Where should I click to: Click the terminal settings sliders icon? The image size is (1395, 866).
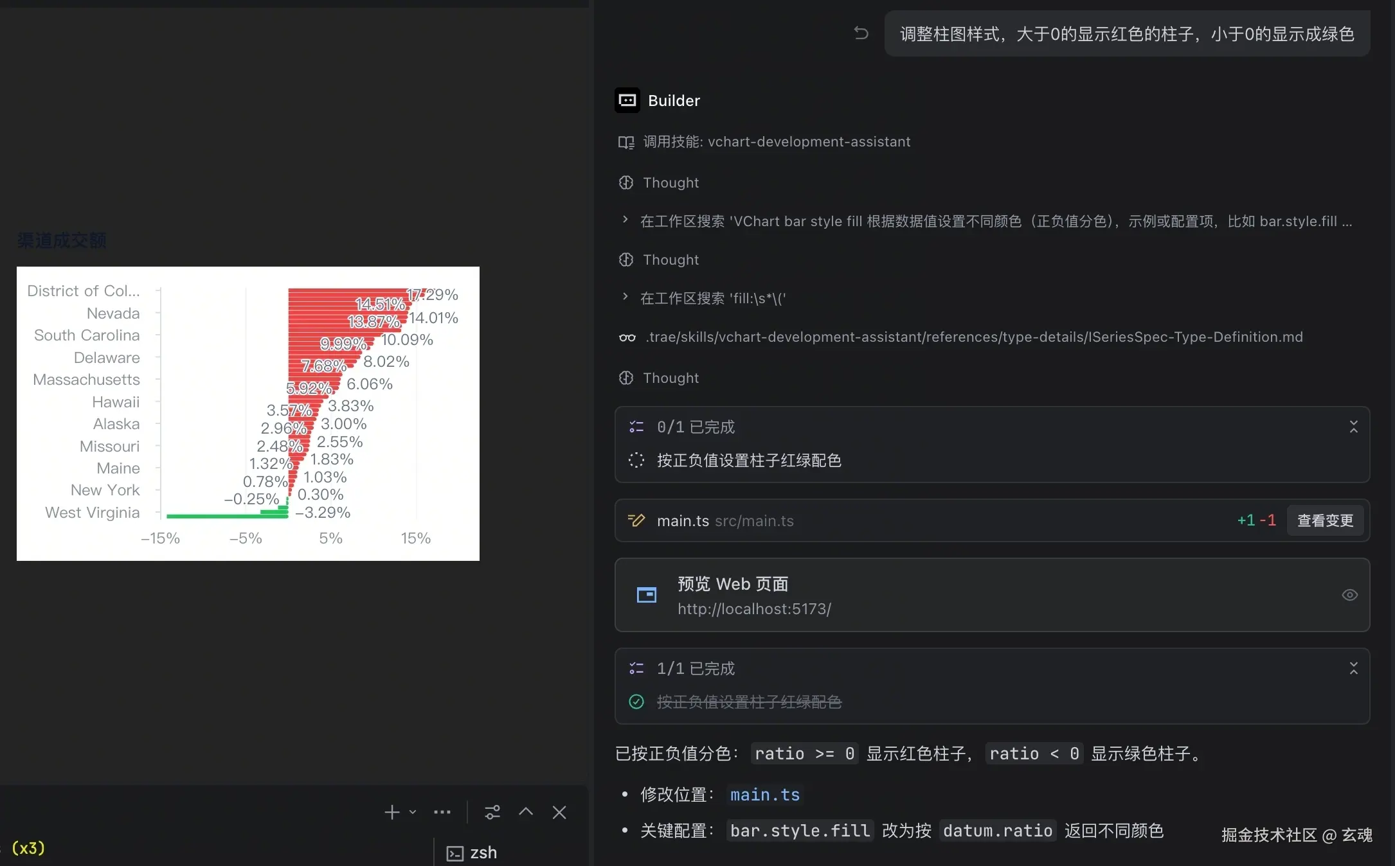[x=492, y=812]
